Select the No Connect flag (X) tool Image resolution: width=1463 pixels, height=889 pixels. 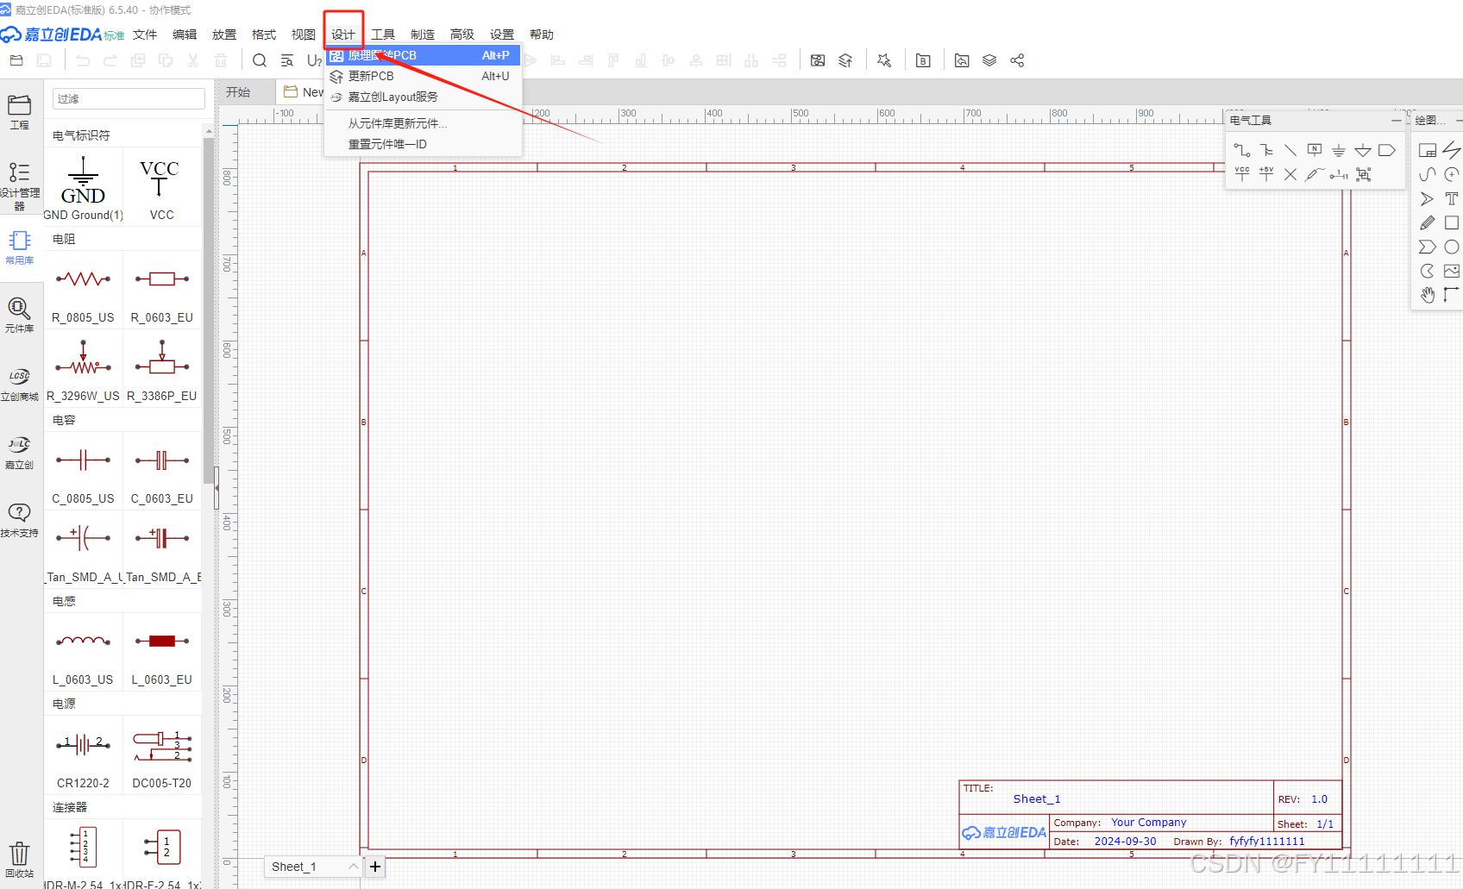click(x=1290, y=174)
